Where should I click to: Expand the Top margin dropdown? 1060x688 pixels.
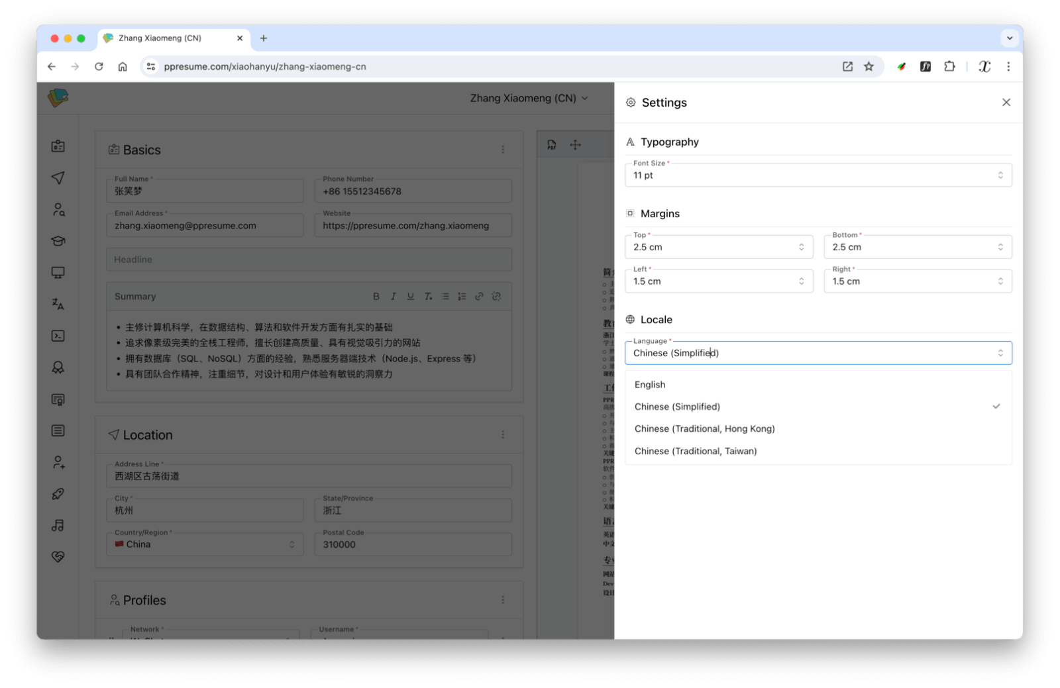[718, 247]
